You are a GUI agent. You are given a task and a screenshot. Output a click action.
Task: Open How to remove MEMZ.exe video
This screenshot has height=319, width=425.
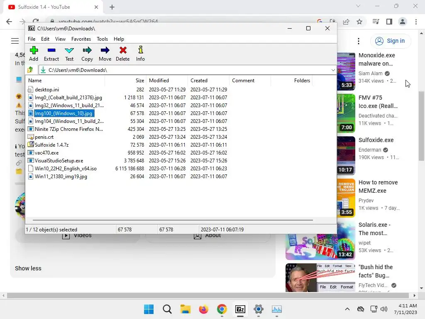378,186
